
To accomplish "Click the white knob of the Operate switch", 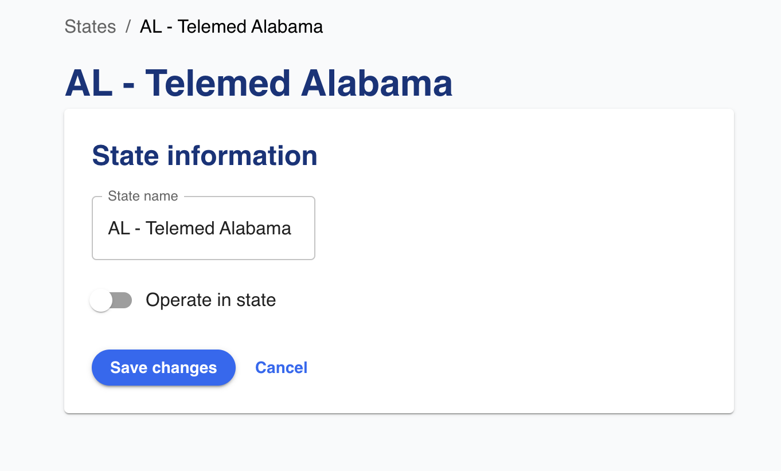I will point(101,300).
